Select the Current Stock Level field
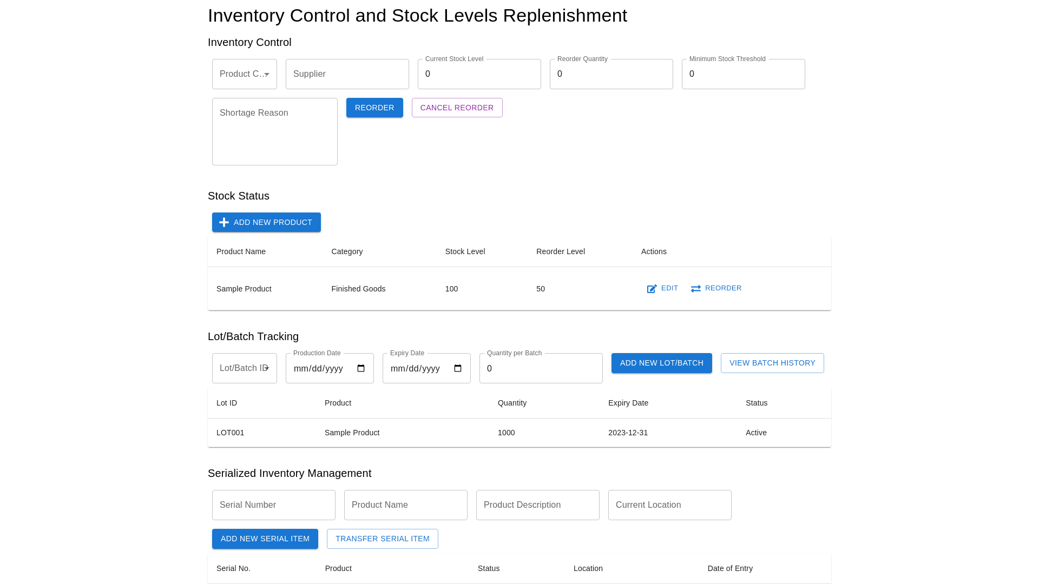This screenshot has height=584, width=1039. tap(479, 74)
